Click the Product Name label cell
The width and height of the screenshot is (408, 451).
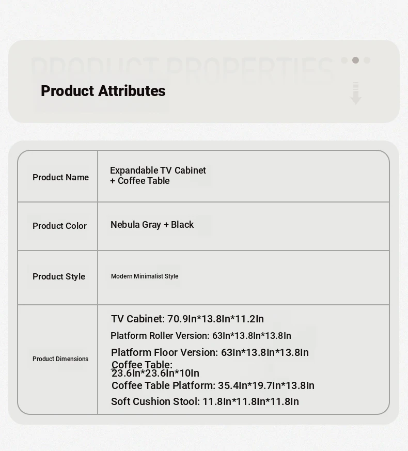point(58,176)
